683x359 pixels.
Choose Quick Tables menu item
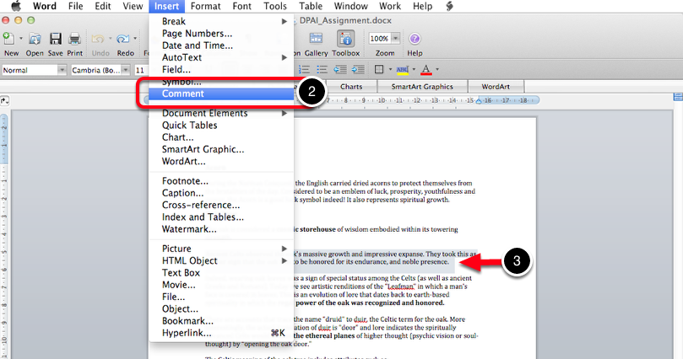[221, 126]
